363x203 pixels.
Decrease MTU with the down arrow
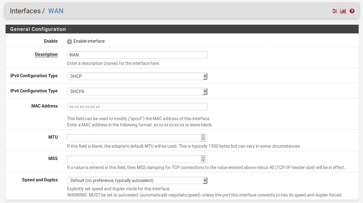(x=203, y=139)
